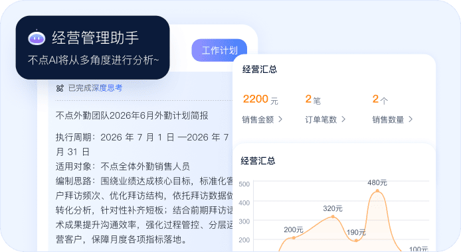Click the 2200 元 sales amount value
Screen dimensions: 461x252
tap(260, 99)
